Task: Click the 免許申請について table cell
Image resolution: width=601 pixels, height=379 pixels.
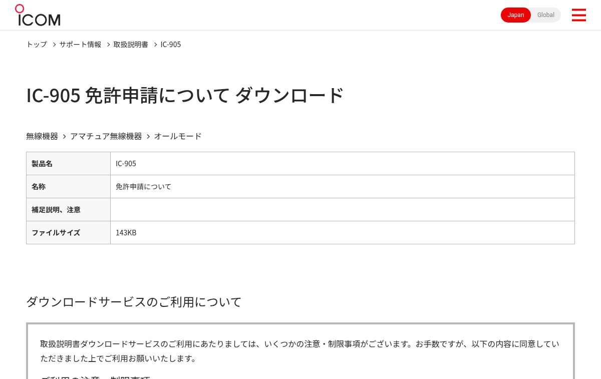Action: [343, 187]
